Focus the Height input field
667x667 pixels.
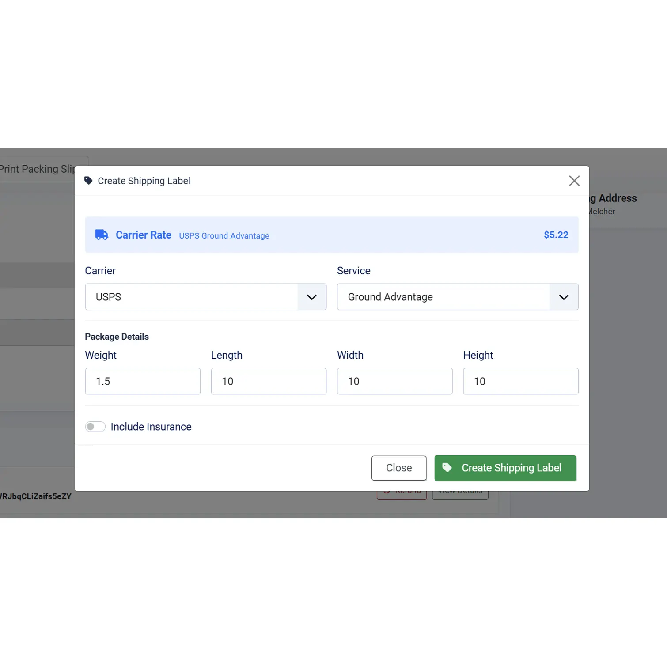click(521, 381)
